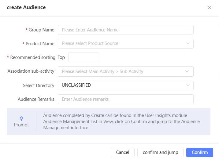
Task: Click the Group Name label
Action: click(41, 30)
